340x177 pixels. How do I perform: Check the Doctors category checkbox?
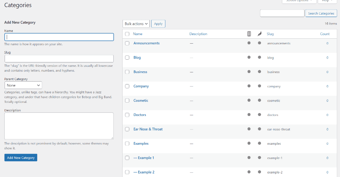pos(127,115)
